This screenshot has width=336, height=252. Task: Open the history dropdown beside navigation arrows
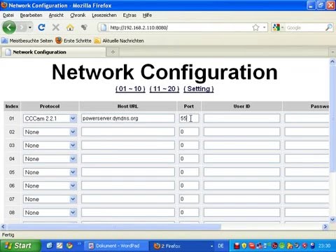click(x=30, y=27)
